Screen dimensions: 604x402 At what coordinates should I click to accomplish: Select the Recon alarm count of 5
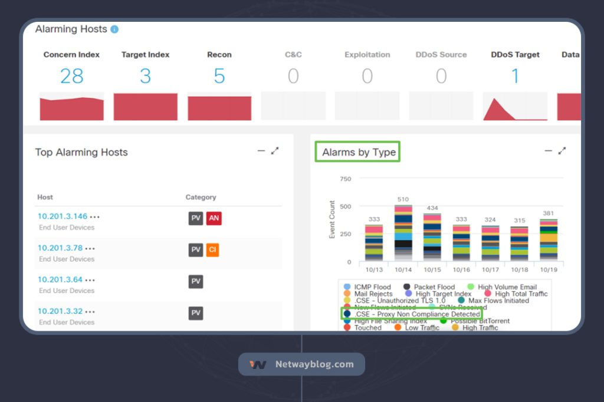click(x=219, y=76)
